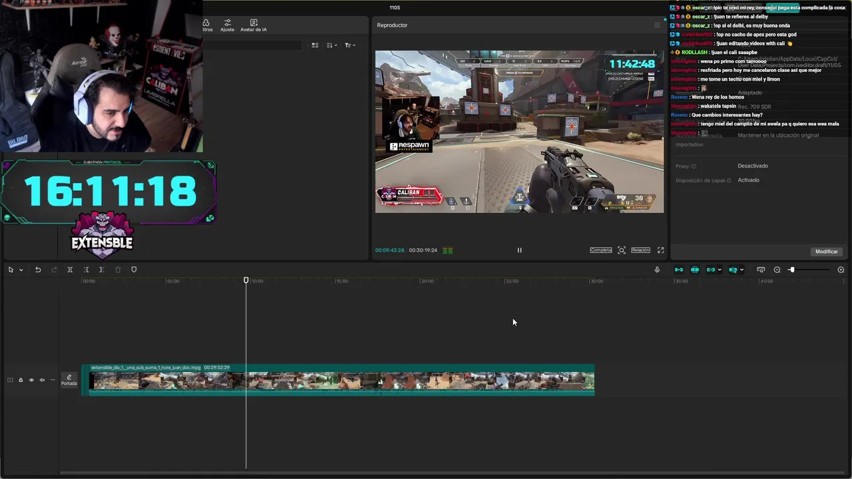Click the 00:09:43:28 current timecode

pos(389,250)
